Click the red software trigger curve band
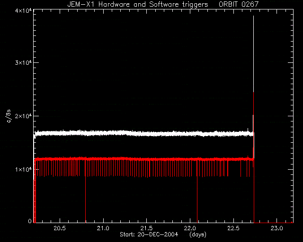Screen dimensions: 303x242 pos(143,159)
